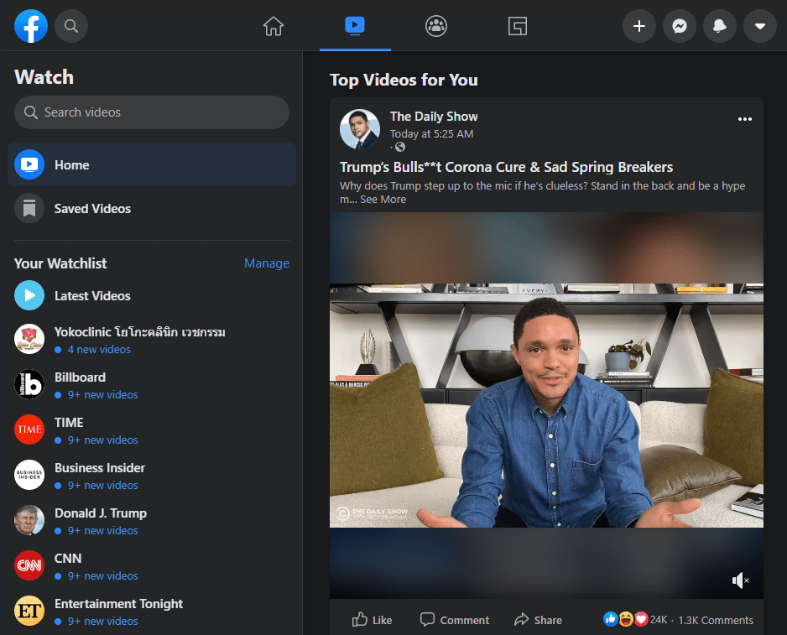Click the red CNN logo icon
The image size is (787, 635).
(29, 565)
